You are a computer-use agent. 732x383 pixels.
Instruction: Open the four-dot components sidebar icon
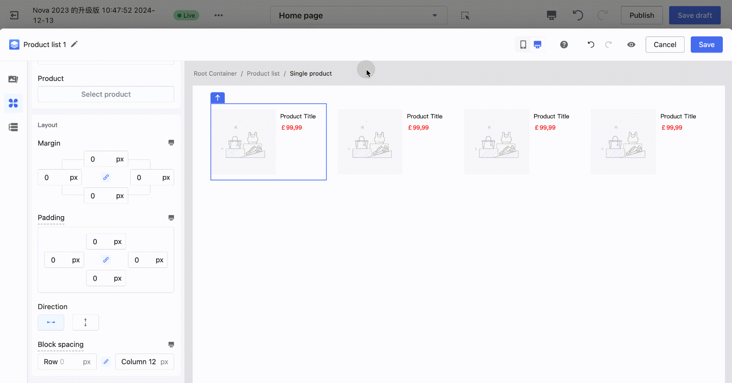pyautogui.click(x=13, y=103)
